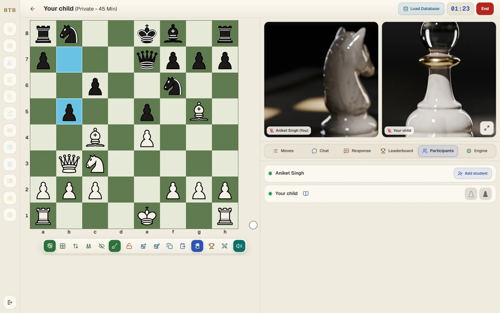
Task: Click the Add student button
Action: pos(473,173)
